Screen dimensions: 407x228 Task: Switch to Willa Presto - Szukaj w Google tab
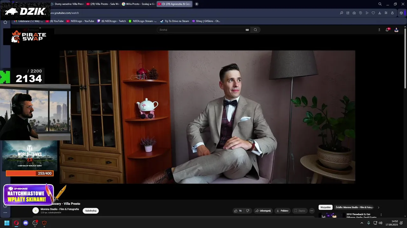pos(139,4)
